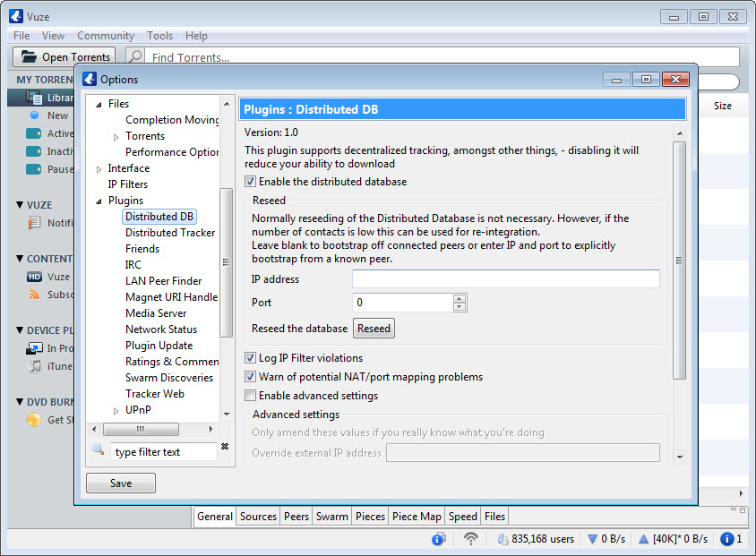Select Distributed Tracker in plugins tree

click(169, 233)
